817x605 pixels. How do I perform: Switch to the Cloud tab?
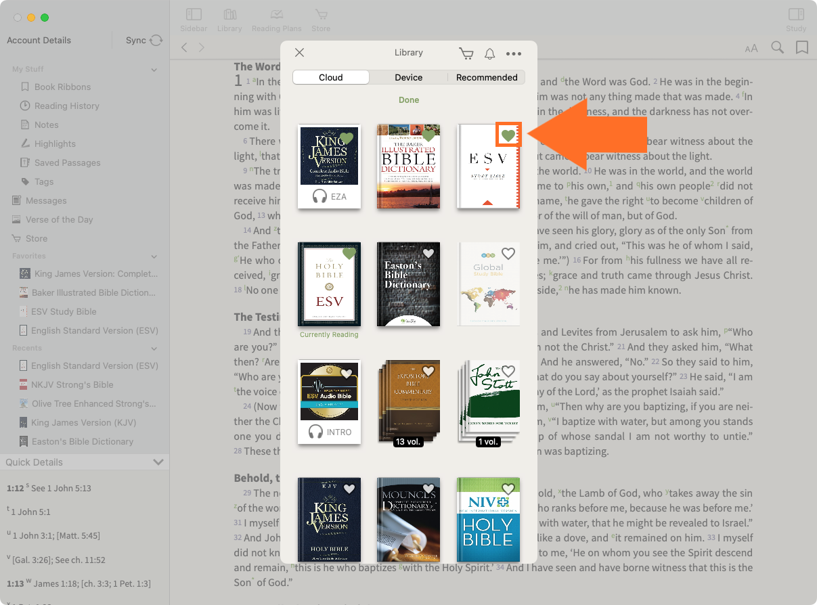coord(331,77)
